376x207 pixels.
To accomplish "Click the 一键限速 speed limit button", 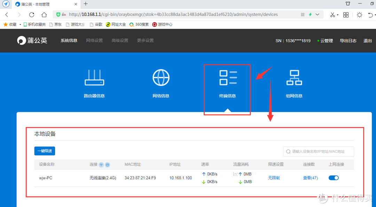I will pos(44,151).
